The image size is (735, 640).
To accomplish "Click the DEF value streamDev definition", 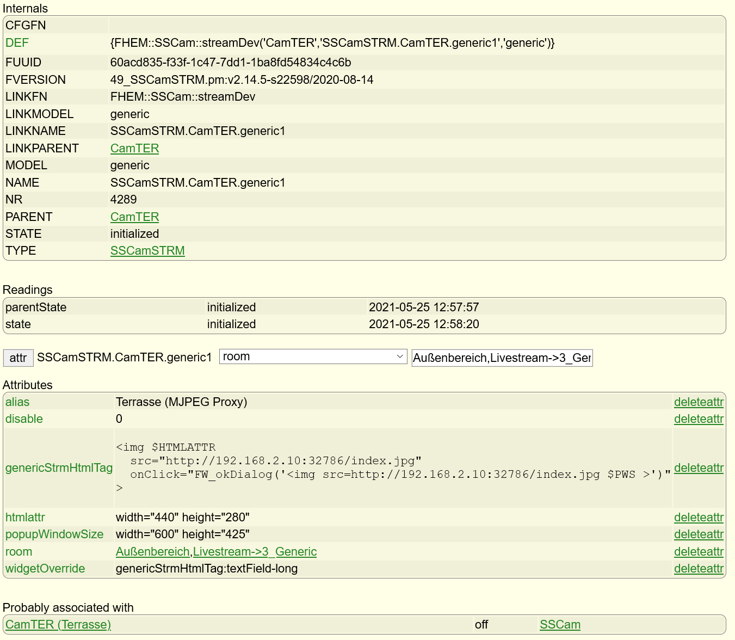I will click(332, 43).
